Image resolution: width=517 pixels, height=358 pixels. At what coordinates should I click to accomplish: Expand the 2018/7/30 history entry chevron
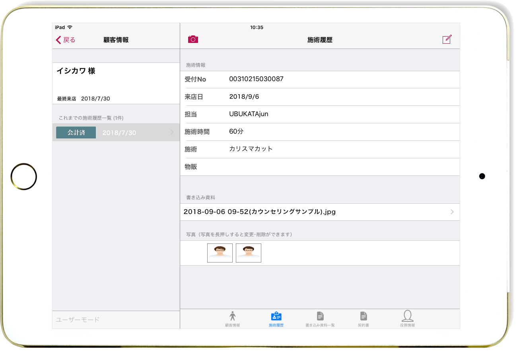pyautogui.click(x=172, y=132)
